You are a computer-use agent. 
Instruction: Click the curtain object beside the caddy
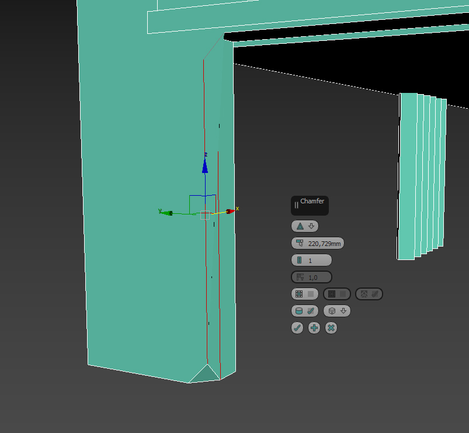click(x=422, y=176)
